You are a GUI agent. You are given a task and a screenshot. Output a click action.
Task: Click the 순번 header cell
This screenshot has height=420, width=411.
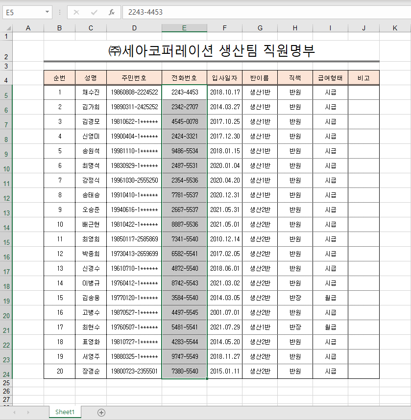point(59,78)
